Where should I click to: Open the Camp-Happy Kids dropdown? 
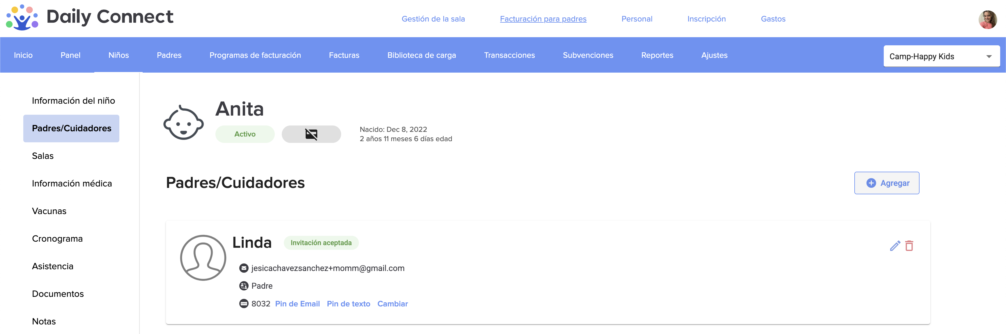(x=941, y=56)
